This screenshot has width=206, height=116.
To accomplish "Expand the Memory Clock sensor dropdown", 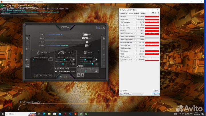I will pos(135,19).
